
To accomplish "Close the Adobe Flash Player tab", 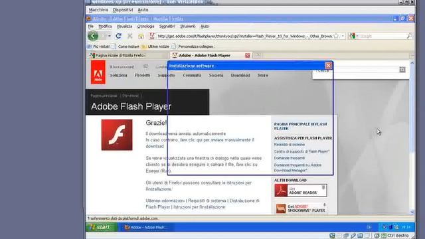I will click(248, 55).
